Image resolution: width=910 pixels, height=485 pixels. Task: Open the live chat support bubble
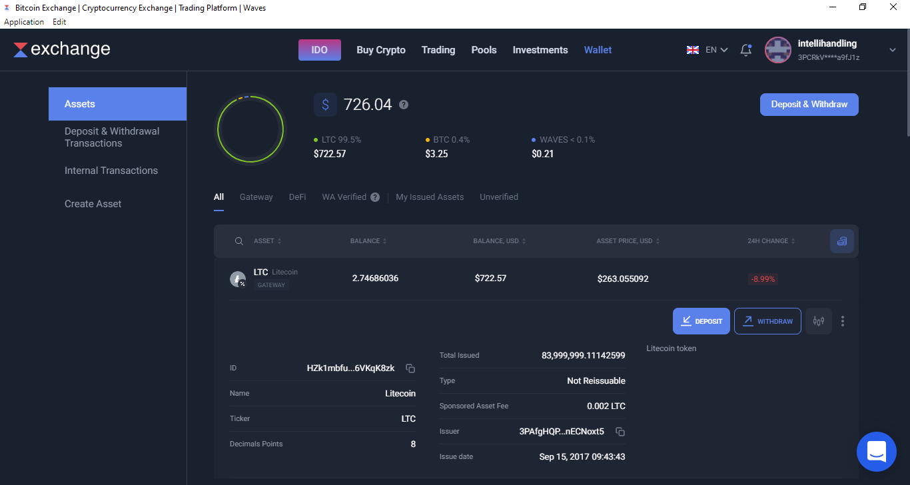(x=877, y=452)
